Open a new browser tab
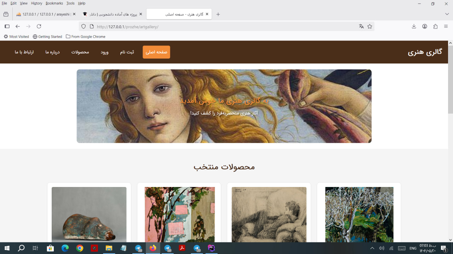The image size is (453, 254). (x=218, y=14)
